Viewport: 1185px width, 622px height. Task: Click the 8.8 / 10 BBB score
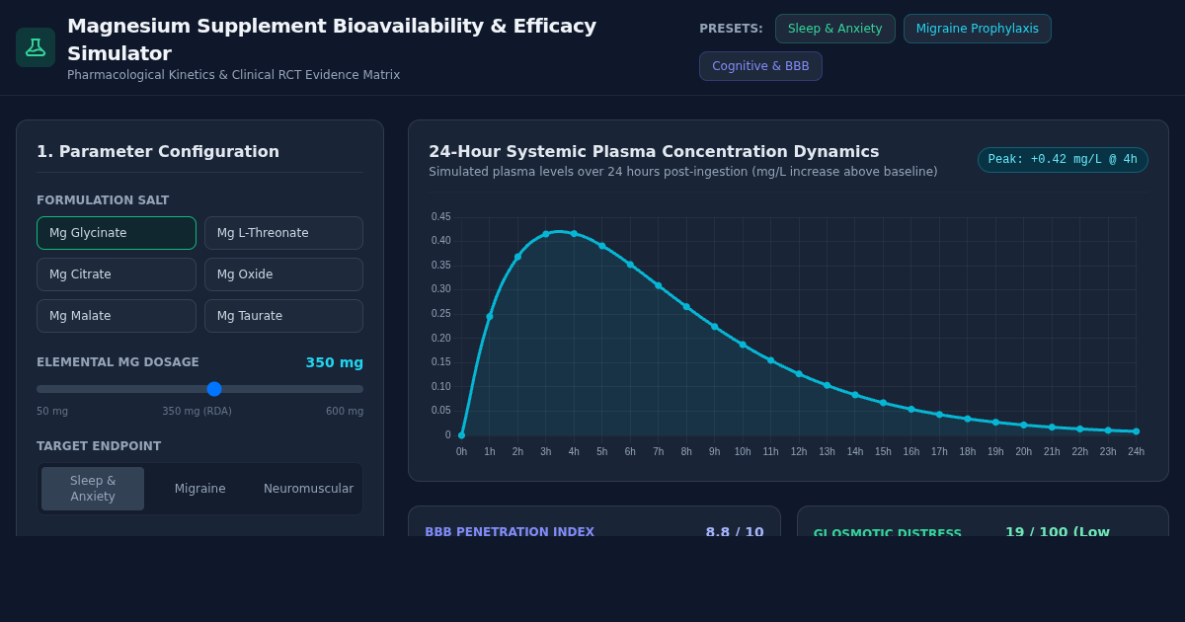click(735, 532)
